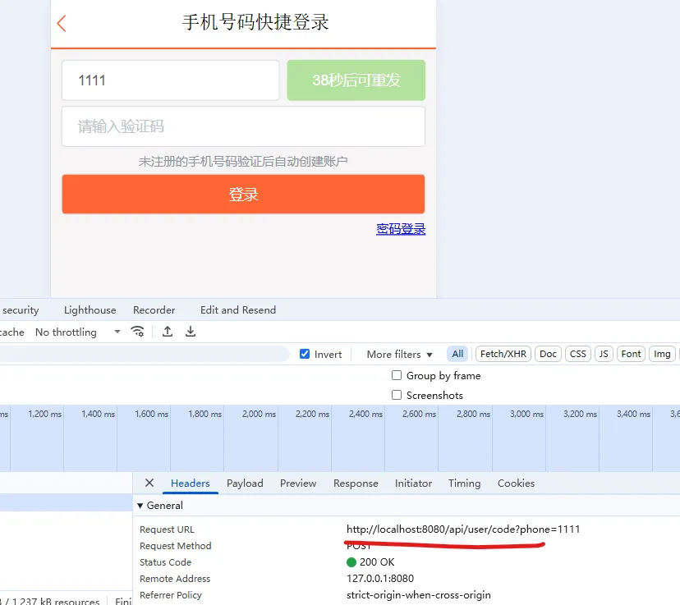Close the request details pane
The height and width of the screenshot is (605, 680).
coord(149,483)
